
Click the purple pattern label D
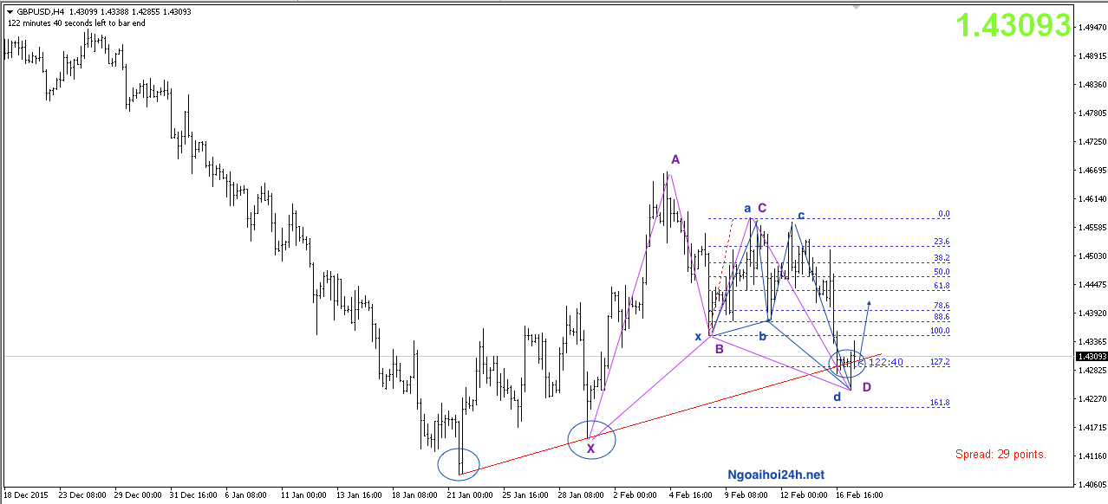[x=867, y=386]
